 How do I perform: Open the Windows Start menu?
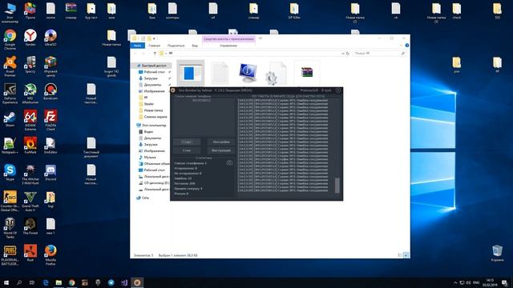click(x=6, y=282)
